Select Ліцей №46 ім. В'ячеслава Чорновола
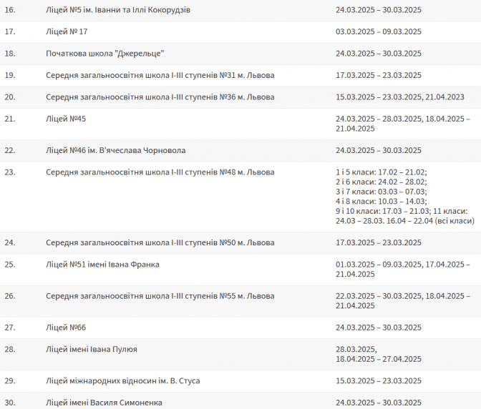Screen dimensions: 481x409 click(x=116, y=150)
